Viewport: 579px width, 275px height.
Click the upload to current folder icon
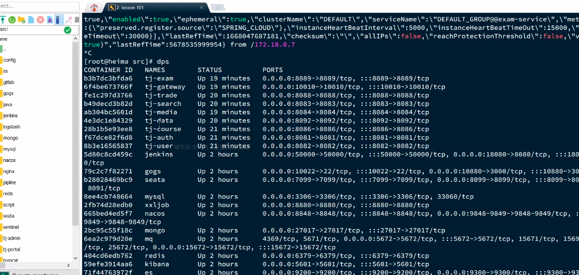pyautogui.click(x=3, y=19)
